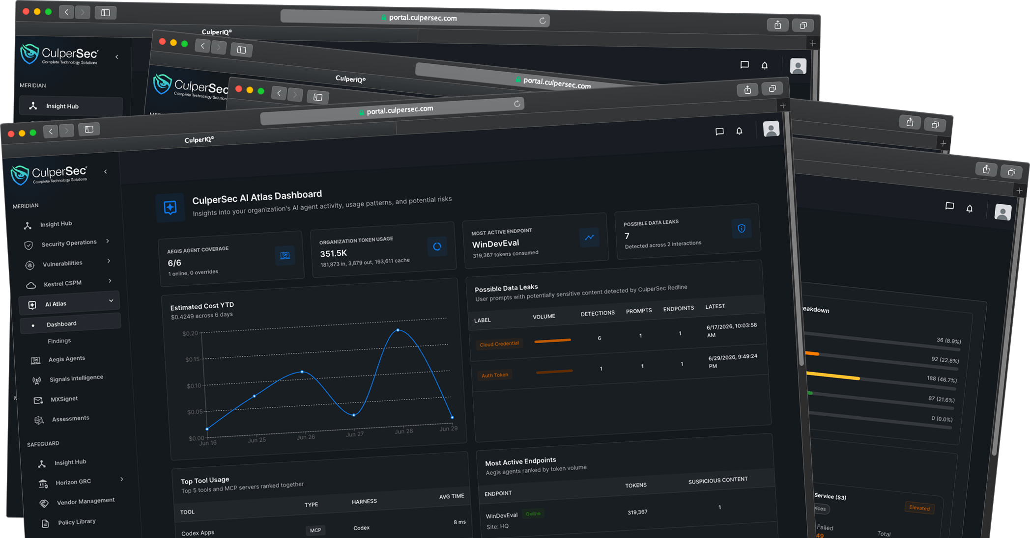Open notifications bell in front window

739,131
